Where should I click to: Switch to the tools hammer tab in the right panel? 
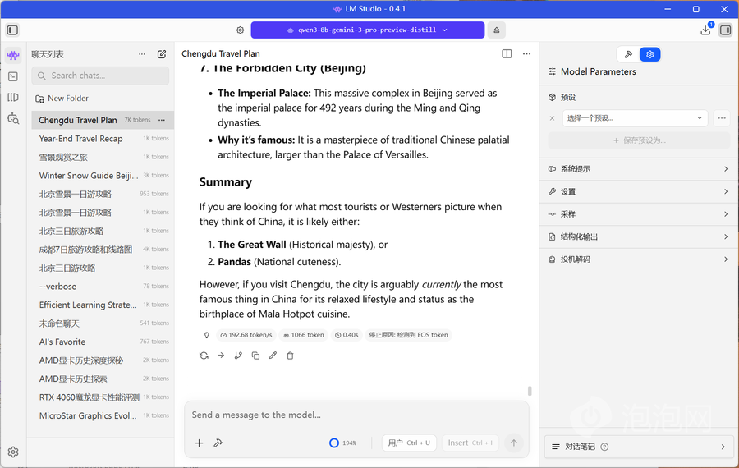628,54
